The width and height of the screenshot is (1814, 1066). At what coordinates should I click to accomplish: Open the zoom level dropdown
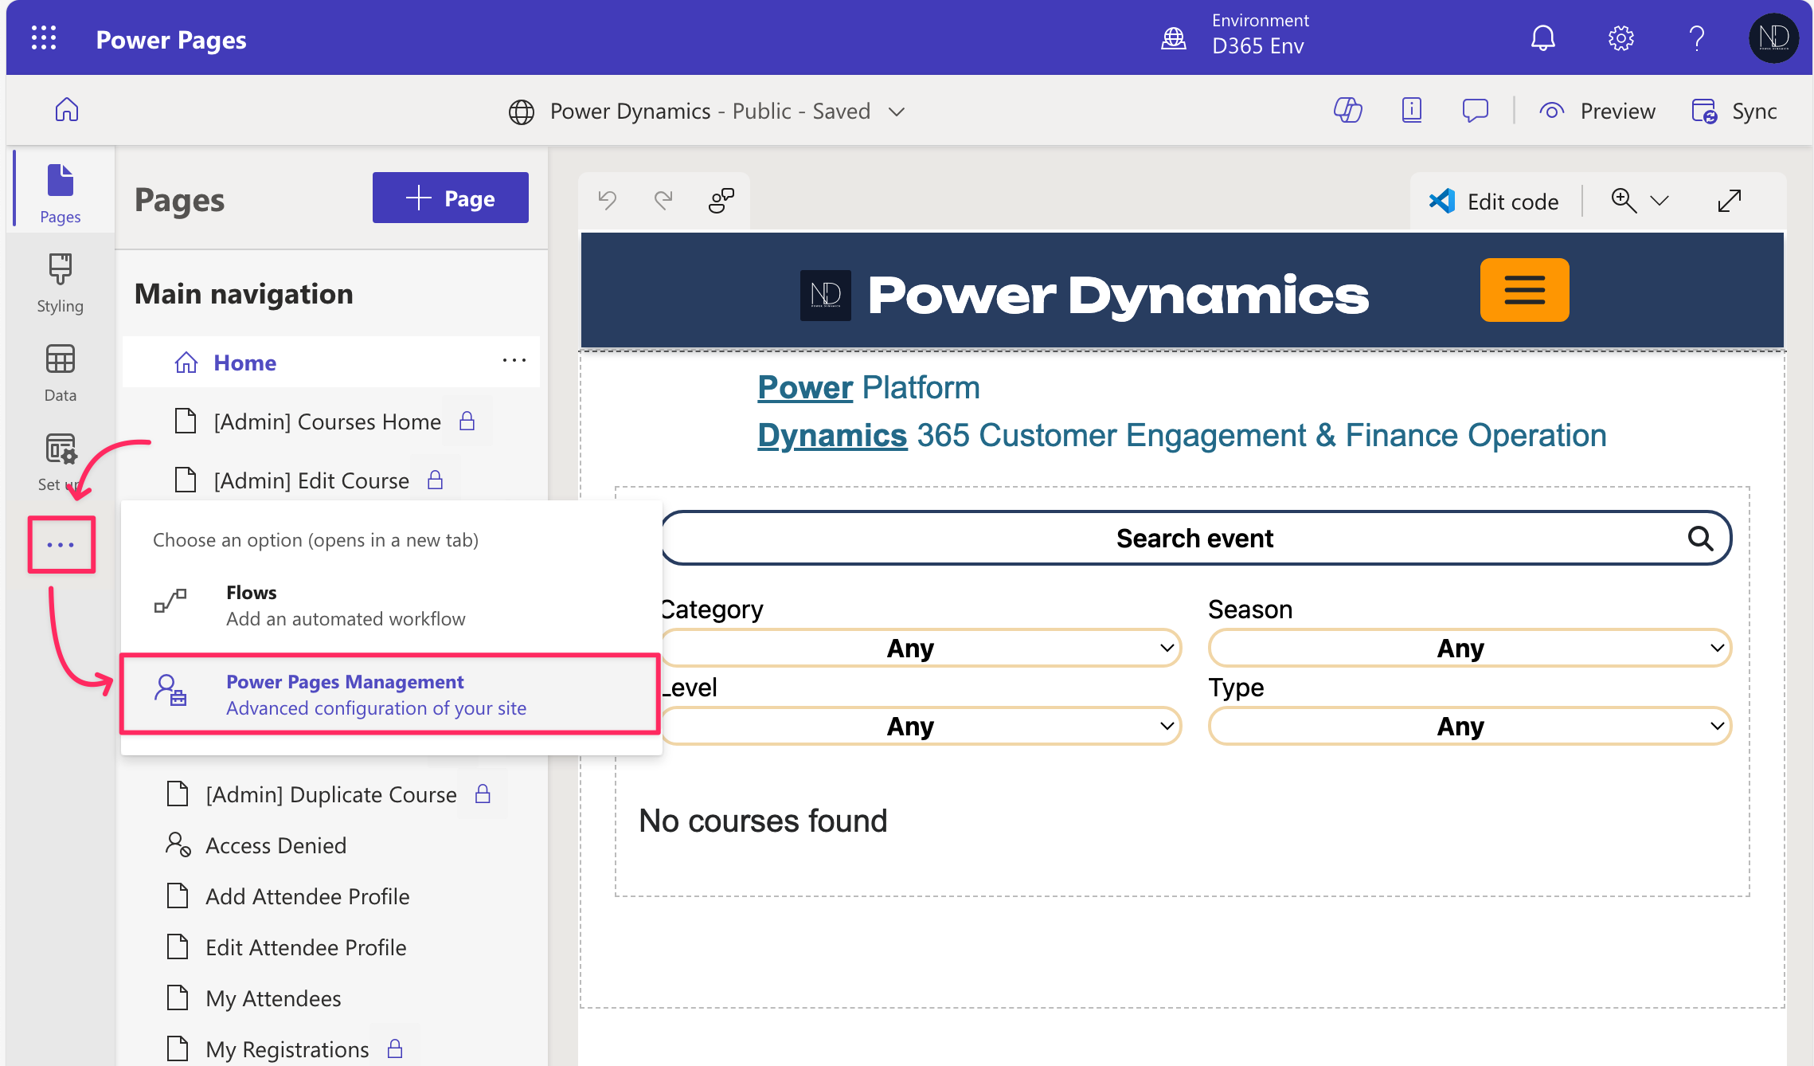(1659, 201)
